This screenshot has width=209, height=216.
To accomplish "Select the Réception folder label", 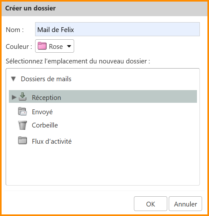I will [x=46, y=98].
